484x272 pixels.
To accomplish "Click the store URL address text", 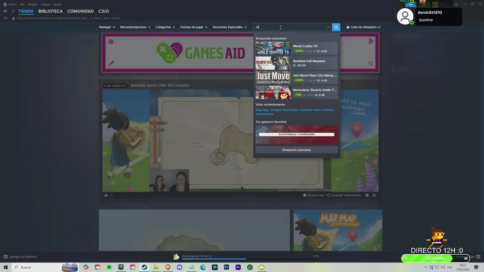I will [68, 18].
